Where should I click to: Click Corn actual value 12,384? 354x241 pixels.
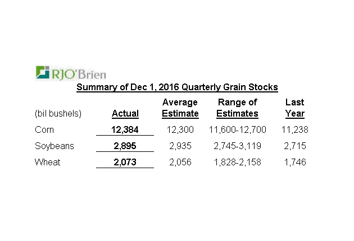click(125, 130)
